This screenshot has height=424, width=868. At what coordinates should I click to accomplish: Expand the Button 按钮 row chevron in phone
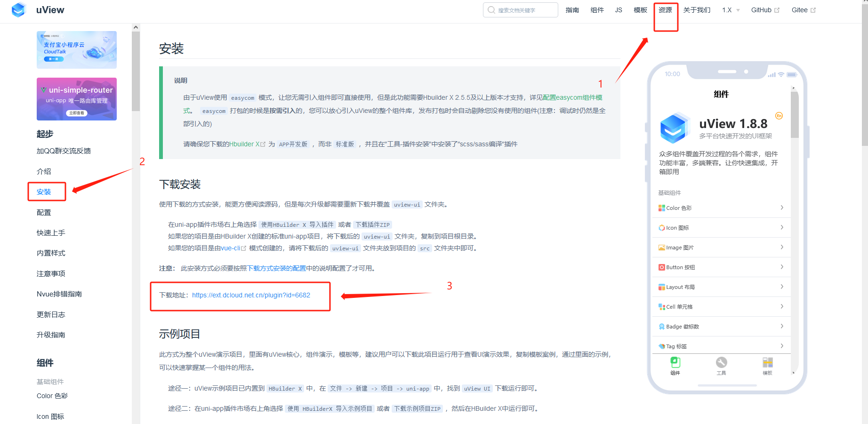782,267
